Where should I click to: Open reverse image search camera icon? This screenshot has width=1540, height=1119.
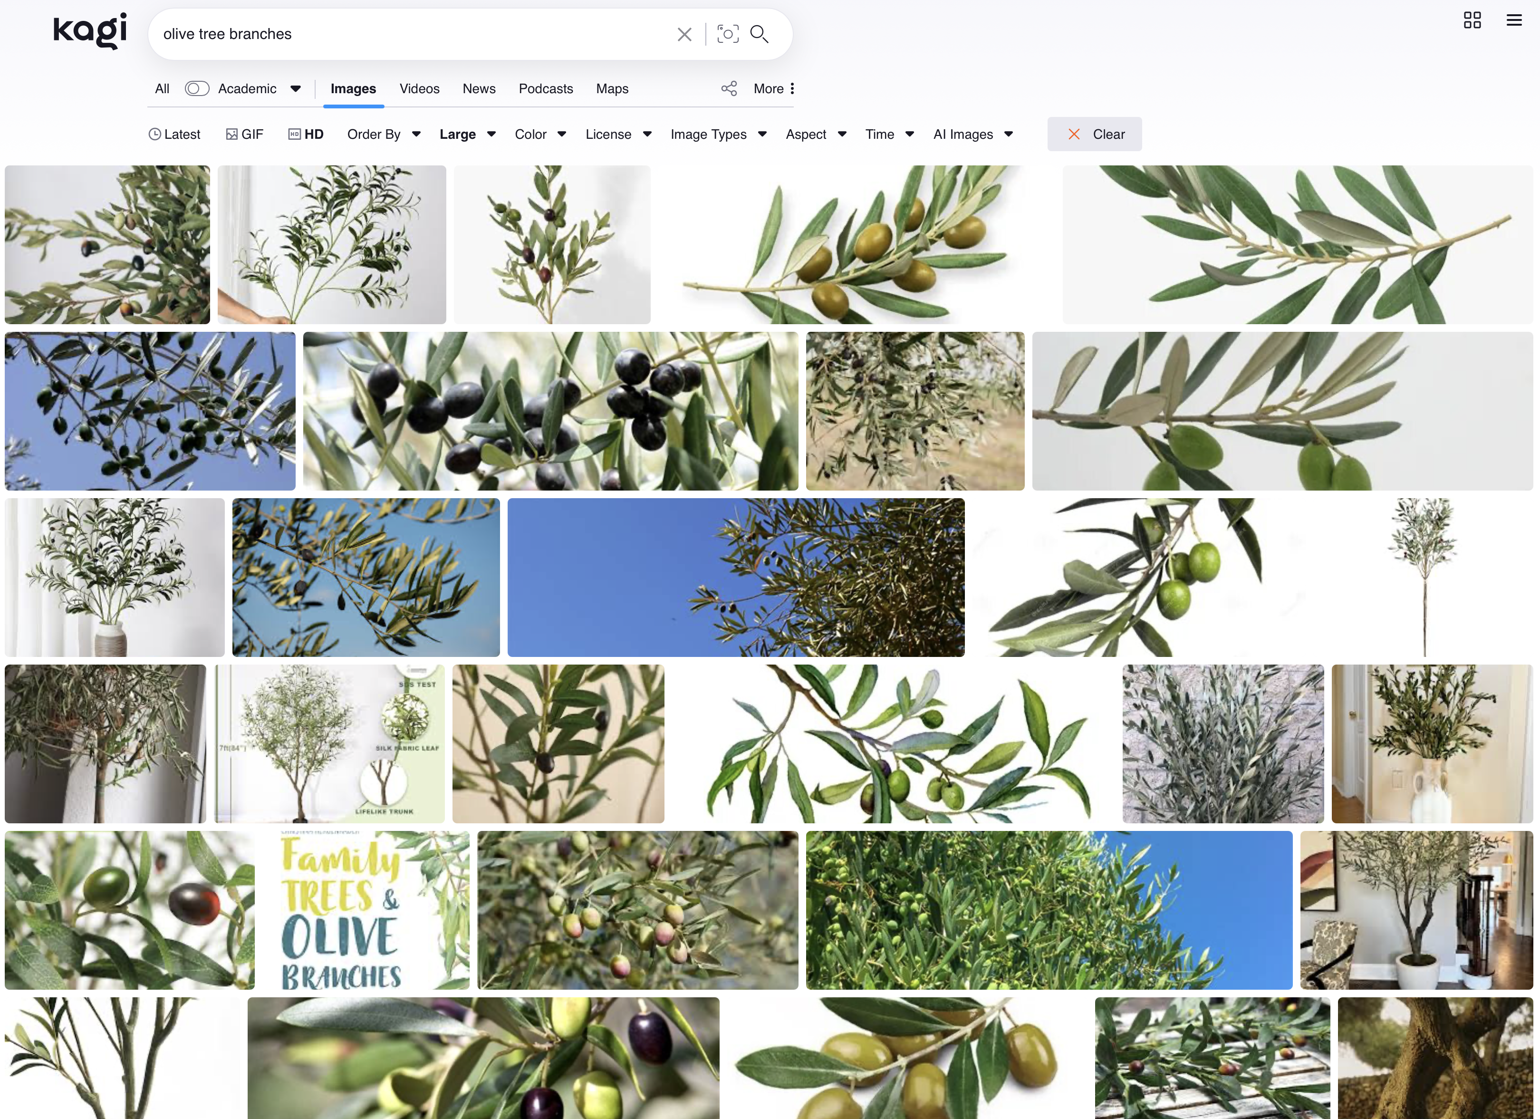727,34
